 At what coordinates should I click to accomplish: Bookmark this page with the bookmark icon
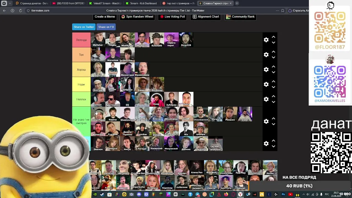282,10
